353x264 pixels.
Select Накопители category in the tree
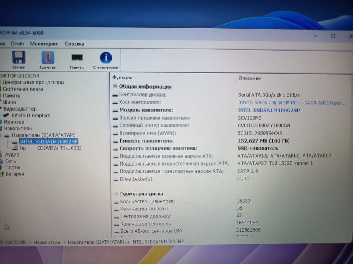tap(18, 129)
